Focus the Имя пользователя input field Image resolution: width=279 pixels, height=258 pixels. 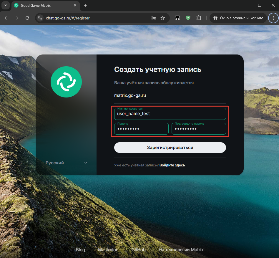pyautogui.click(x=170, y=114)
